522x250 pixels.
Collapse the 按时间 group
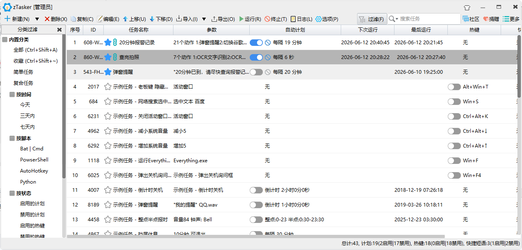coord(12,95)
